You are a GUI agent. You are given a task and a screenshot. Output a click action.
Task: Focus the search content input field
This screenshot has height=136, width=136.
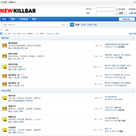(31, 25)
